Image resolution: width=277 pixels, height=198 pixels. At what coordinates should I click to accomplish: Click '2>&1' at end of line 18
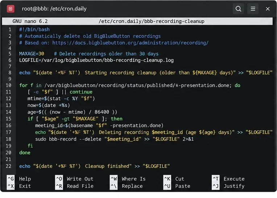tap(188, 139)
